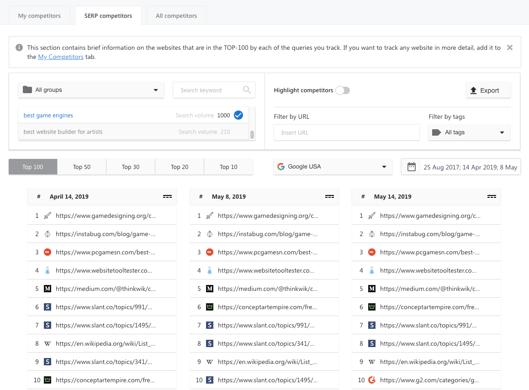Click the info circle icon in the banner
Image resolution: width=529 pixels, height=390 pixels.
[x=19, y=47]
